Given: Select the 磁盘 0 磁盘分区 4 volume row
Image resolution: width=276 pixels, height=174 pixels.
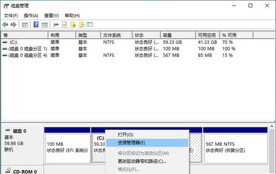Looking at the screenshot, I should pos(127,55).
